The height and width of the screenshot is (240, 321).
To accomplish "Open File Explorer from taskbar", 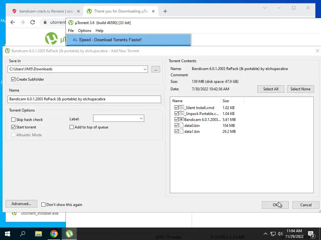I will point(38,234).
